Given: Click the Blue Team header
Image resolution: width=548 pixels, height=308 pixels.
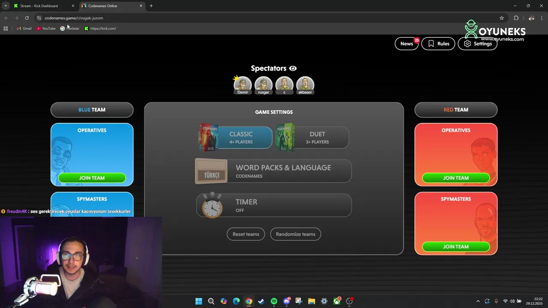Looking at the screenshot, I should coord(92,110).
